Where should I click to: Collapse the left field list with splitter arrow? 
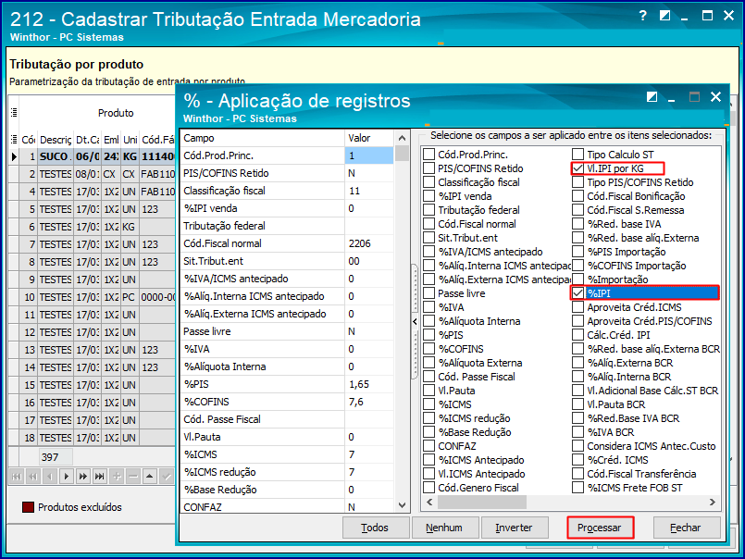coord(415,322)
